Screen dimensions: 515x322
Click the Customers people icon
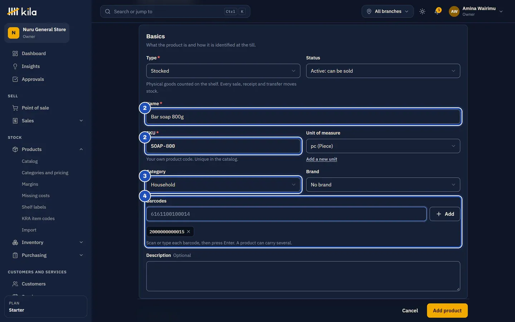click(x=15, y=284)
